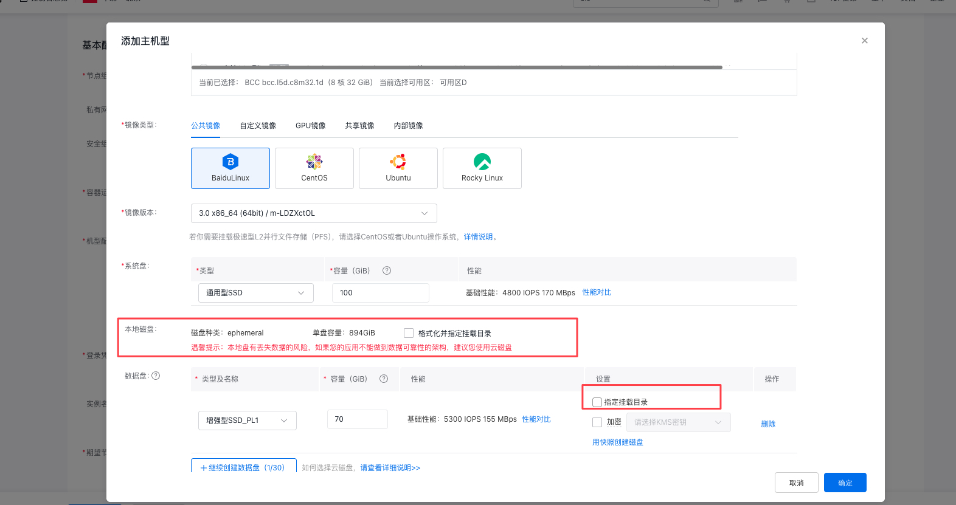The width and height of the screenshot is (956, 505).
Task: Open the help icon next to system disk 容量
Action: [x=387, y=270]
